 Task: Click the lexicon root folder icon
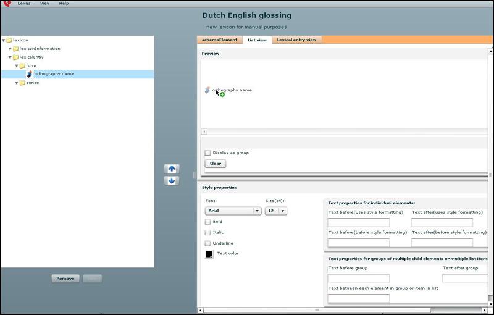[9, 40]
